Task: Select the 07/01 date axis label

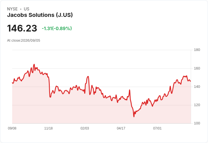Action: [157, 128]
